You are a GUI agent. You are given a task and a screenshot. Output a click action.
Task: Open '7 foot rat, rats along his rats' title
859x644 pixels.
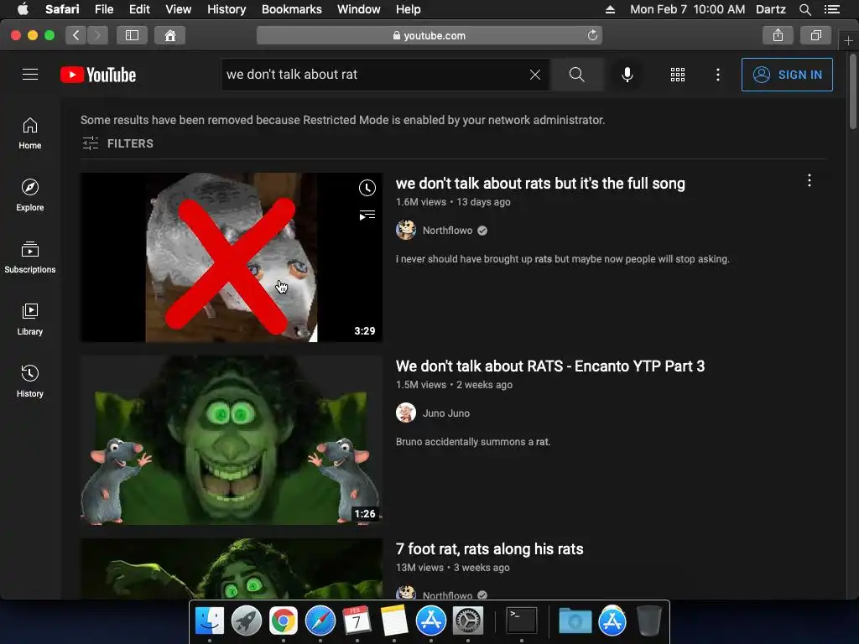click(x=489, y=549)
